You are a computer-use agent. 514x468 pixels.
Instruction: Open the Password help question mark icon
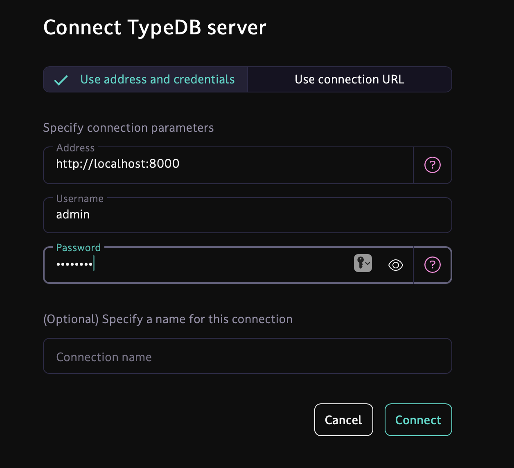click(x=432, y=265)
